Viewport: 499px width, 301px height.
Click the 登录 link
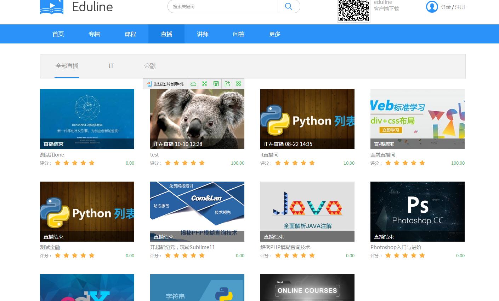pyautogui.click(x=446, y=7)
